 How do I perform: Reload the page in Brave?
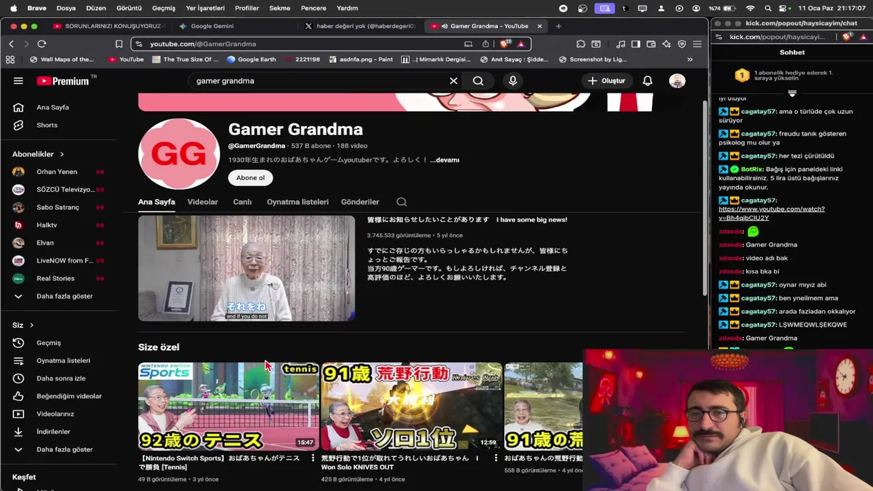coord(42,44)
